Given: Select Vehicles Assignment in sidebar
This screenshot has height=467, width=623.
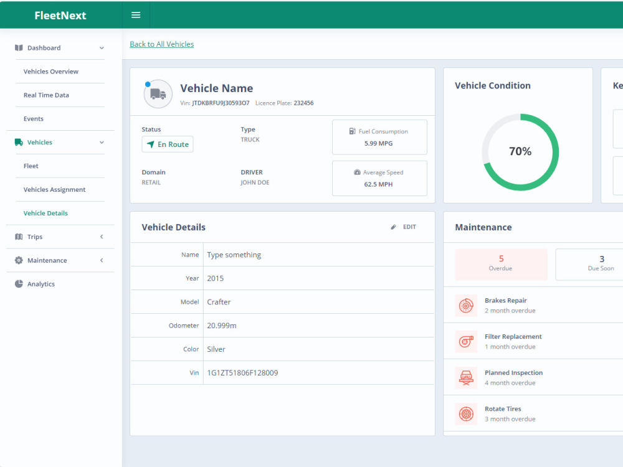Looking at the screenshot, I should pos(54,189).
